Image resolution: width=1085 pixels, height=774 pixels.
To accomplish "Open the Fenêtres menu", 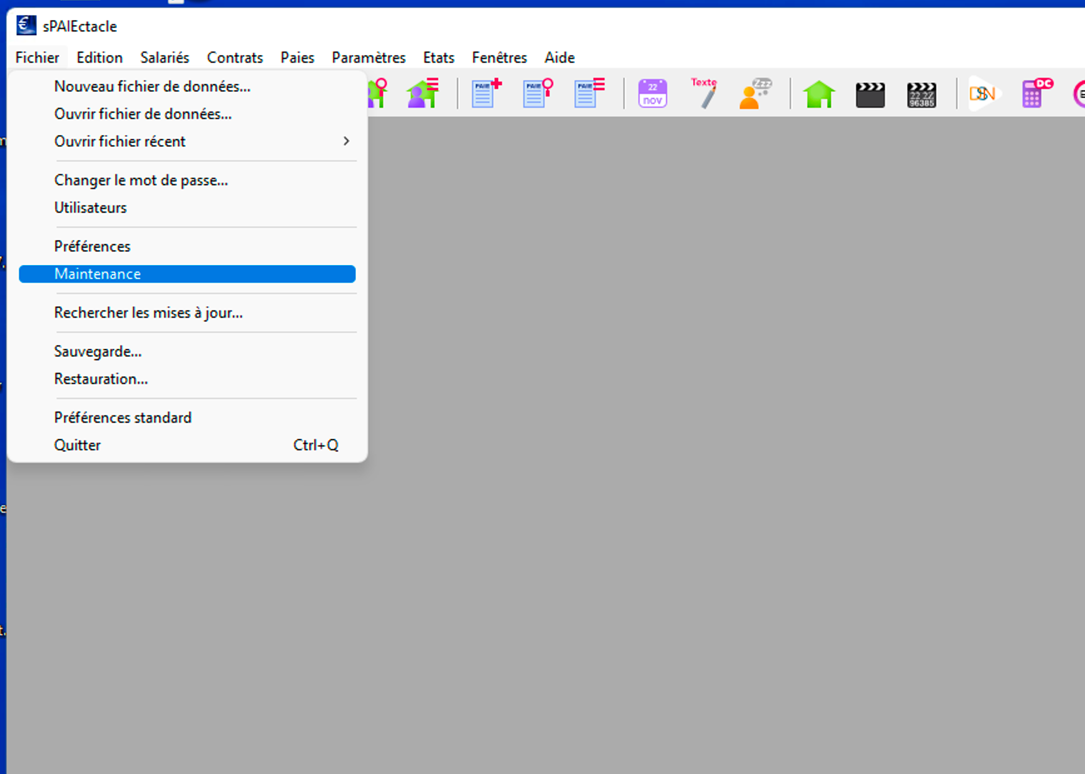I will (499, 58).
